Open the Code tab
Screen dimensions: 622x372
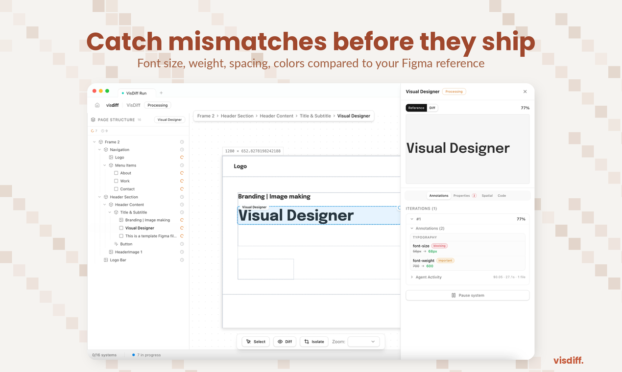502,196
